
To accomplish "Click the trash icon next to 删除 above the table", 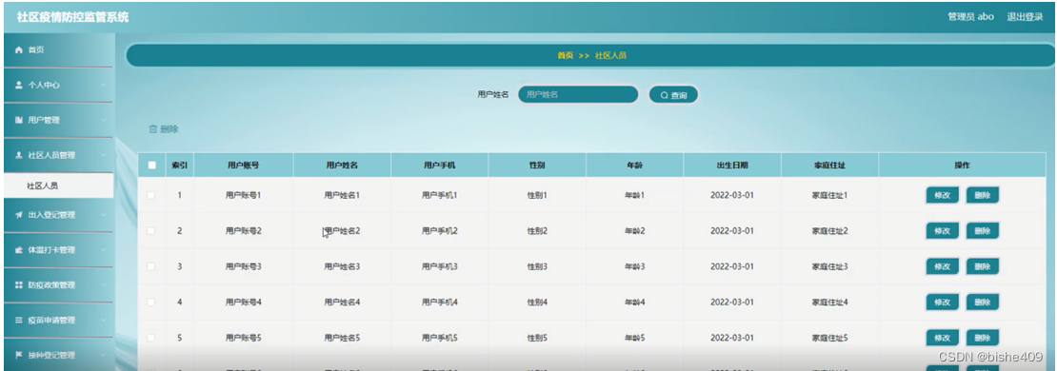I will click(x=153, y=129).
